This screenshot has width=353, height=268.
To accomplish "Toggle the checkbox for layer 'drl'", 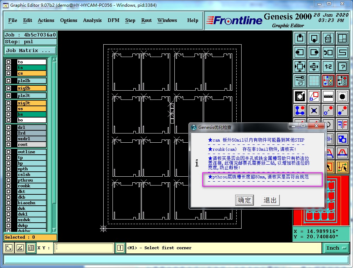I will (x=8, y=127).
